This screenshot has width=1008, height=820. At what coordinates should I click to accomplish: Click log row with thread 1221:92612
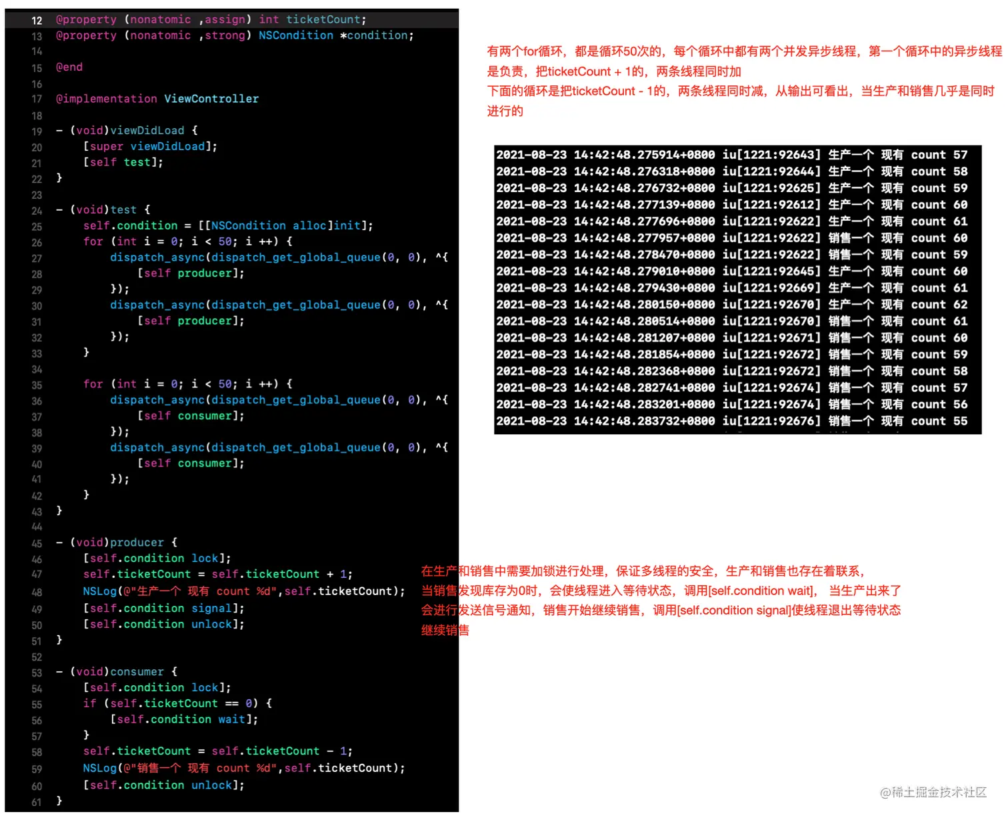pos(731,205)
